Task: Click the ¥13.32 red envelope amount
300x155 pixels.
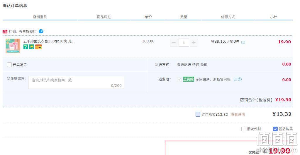Action: tap(282, 114)
